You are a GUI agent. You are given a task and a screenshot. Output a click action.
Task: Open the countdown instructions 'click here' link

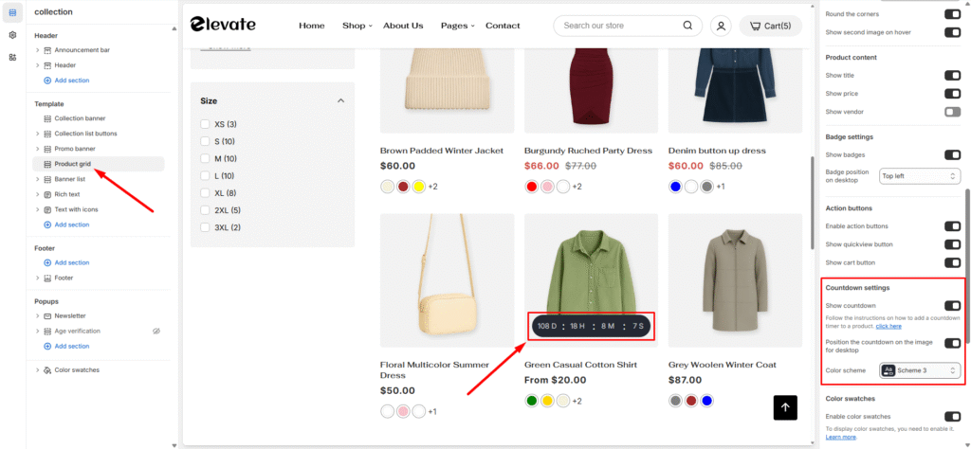pos(889,326)
